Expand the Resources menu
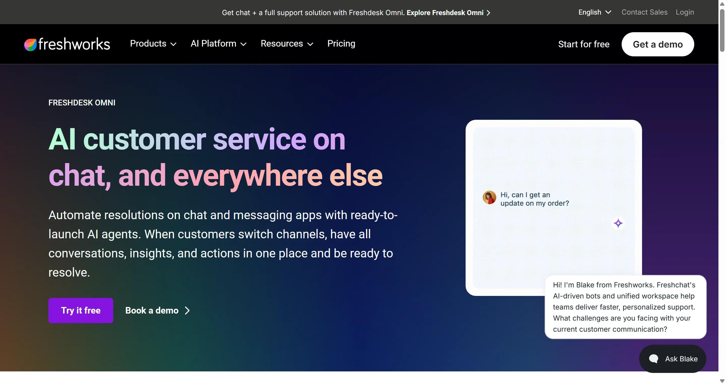 (x=287, y=44)
